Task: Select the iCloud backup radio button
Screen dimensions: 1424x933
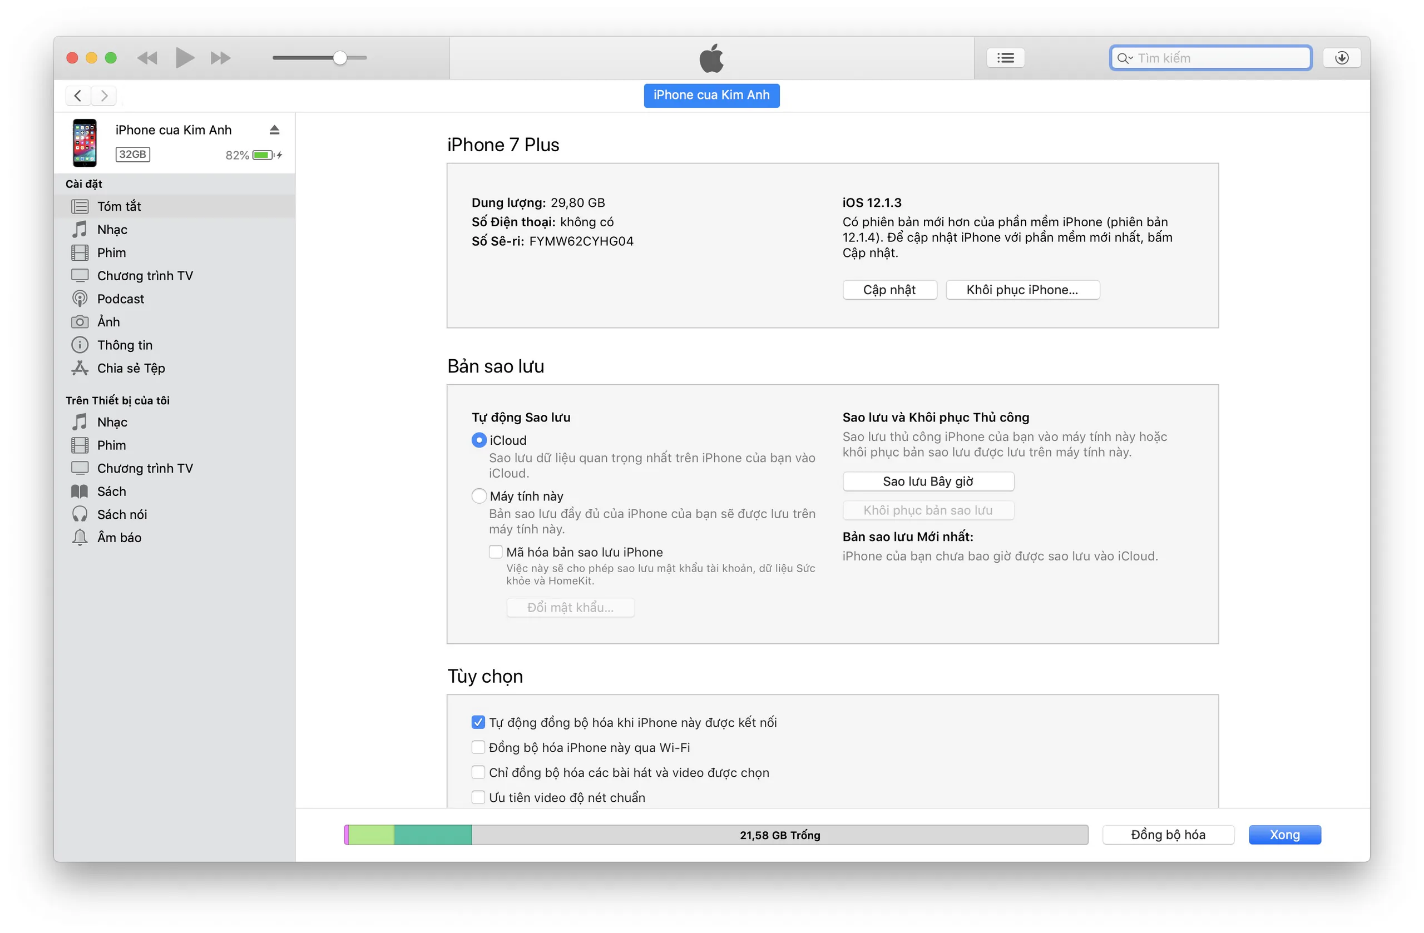Action: pyautogui.click(x=479, y=440)
